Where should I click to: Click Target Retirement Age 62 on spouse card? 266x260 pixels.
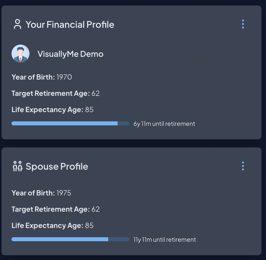96,209
